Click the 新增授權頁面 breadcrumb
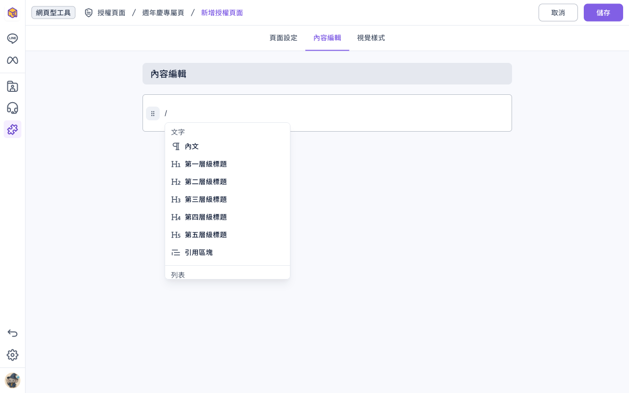The image size is (629, 393). (x=222, y=13)
